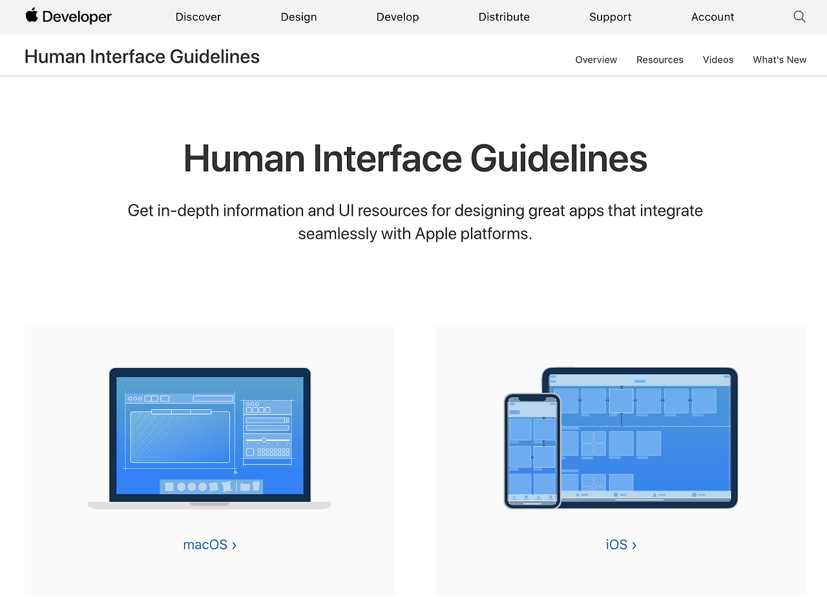
Task: Click the iPhone and iPad illustration thumbnail
Action: (621, 438)
